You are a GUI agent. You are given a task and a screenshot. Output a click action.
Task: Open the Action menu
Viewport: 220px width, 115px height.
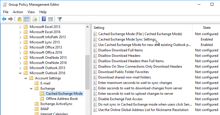pos(18,12)
